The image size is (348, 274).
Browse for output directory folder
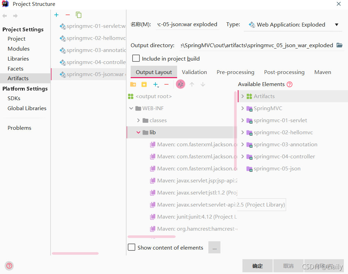[x=339, y=45]
